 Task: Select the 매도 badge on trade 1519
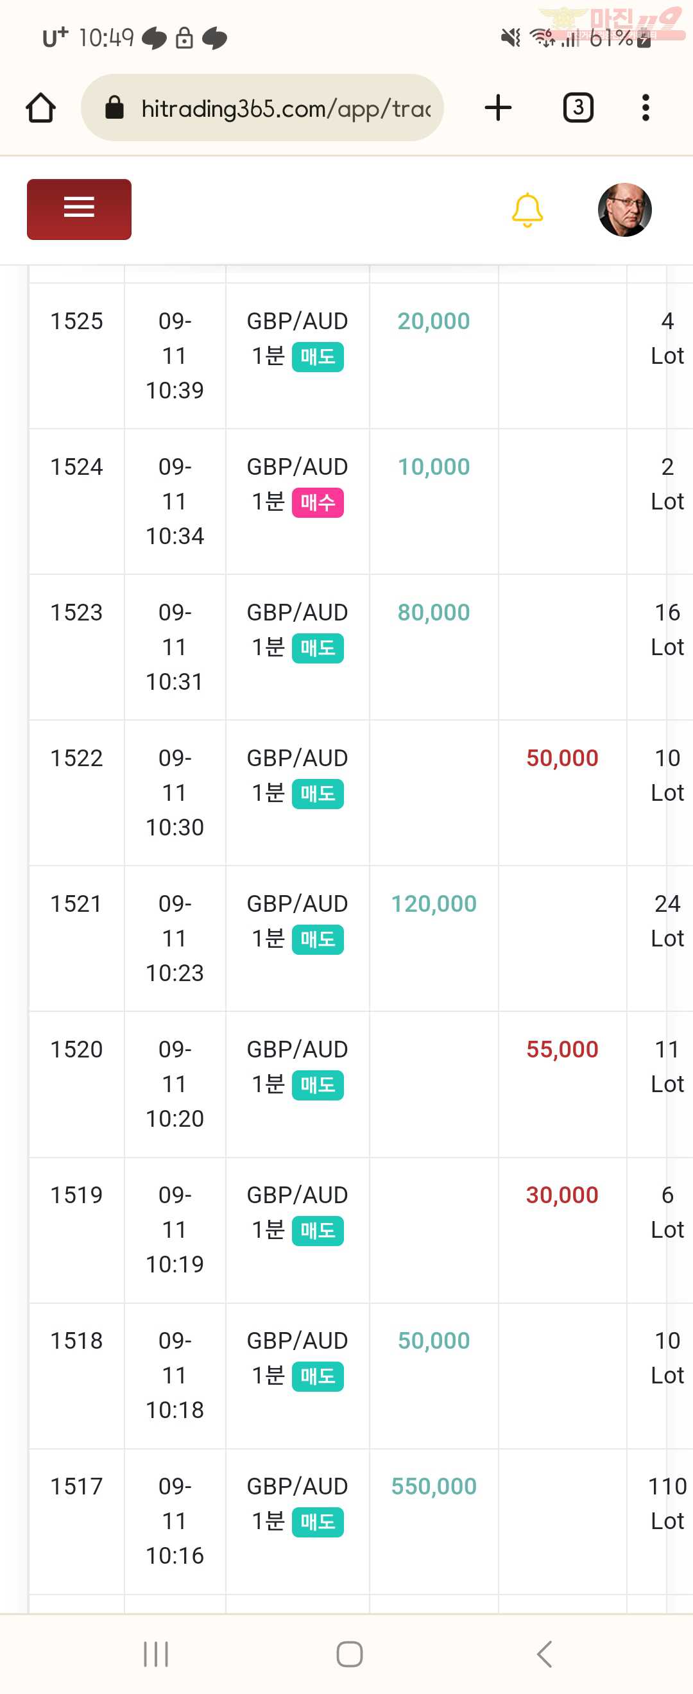pyautogui.click(x=318, y=1231)
